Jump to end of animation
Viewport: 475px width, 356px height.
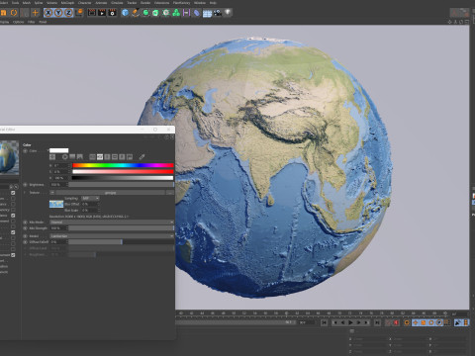(x=377, y=322)
